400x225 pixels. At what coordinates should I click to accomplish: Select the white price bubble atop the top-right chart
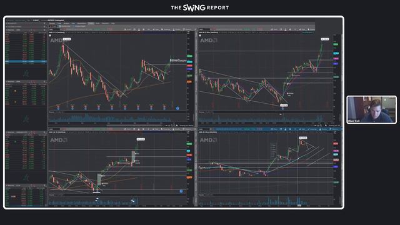click(x=325, y=39)
